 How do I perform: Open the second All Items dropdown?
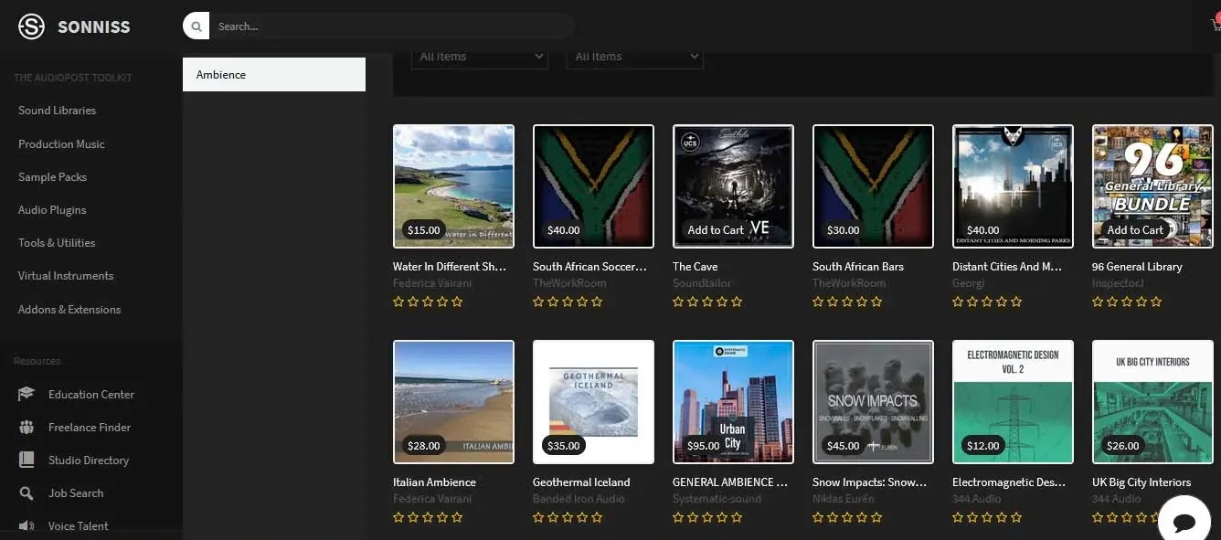634,56
